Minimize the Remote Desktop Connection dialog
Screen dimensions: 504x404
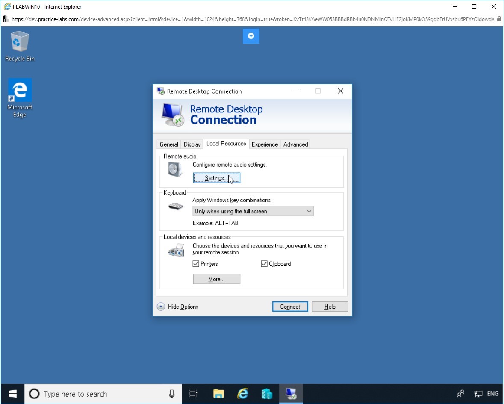[x=296, y=91]
